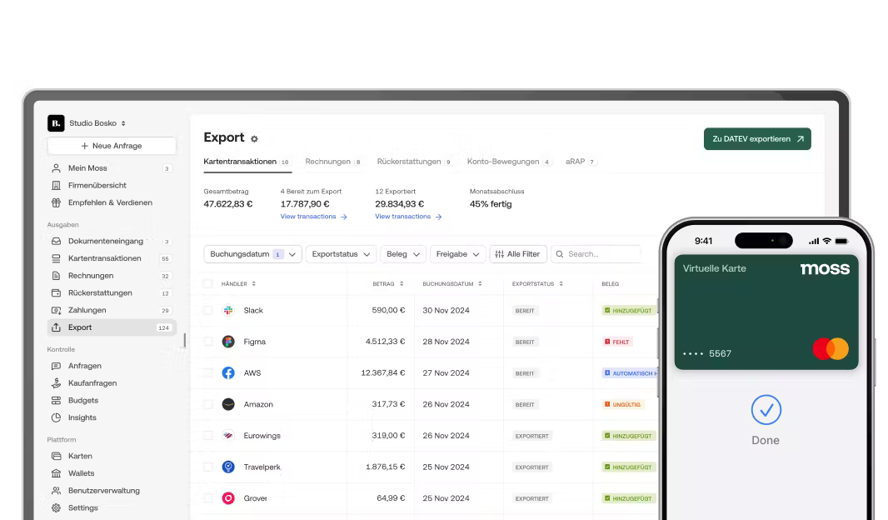Open Export in the sidebar menu
This screenshot has width=888, height=520.
click(x=112, y=327)
